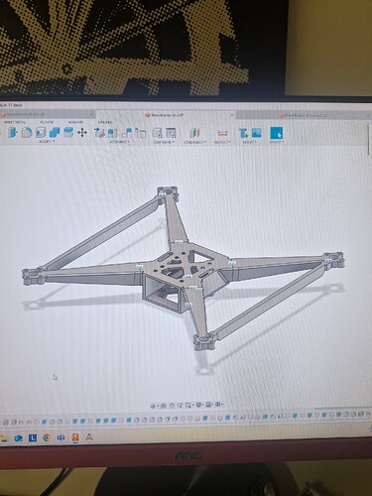Open the blue L app in taskbar

click(33, 438)
